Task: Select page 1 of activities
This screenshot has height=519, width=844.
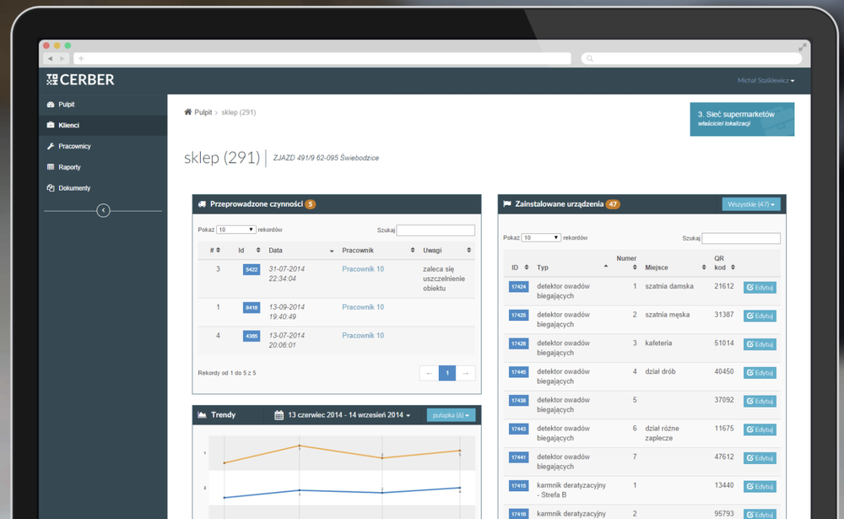Action: [447, 373]
